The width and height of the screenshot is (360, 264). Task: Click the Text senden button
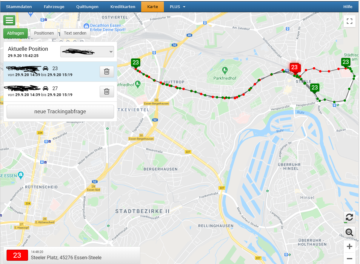(75, 33)
